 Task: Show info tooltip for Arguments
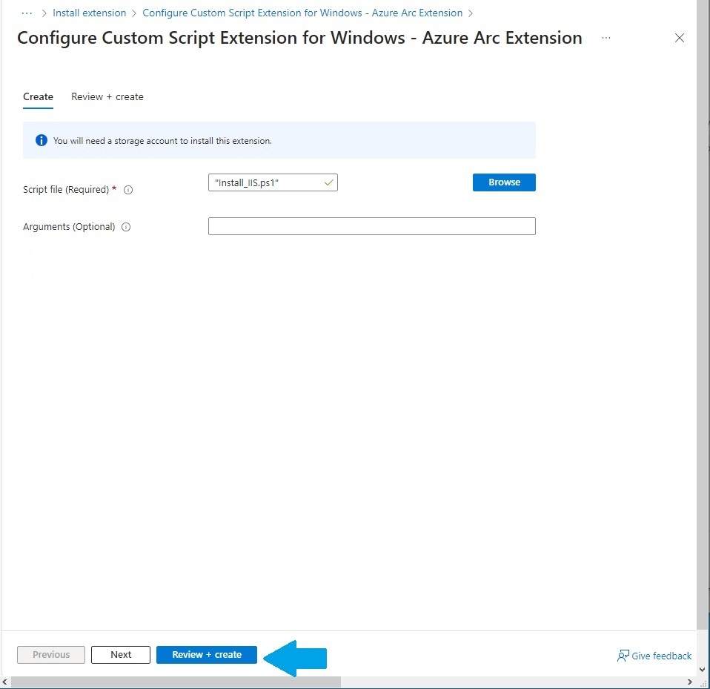(126, 227)
